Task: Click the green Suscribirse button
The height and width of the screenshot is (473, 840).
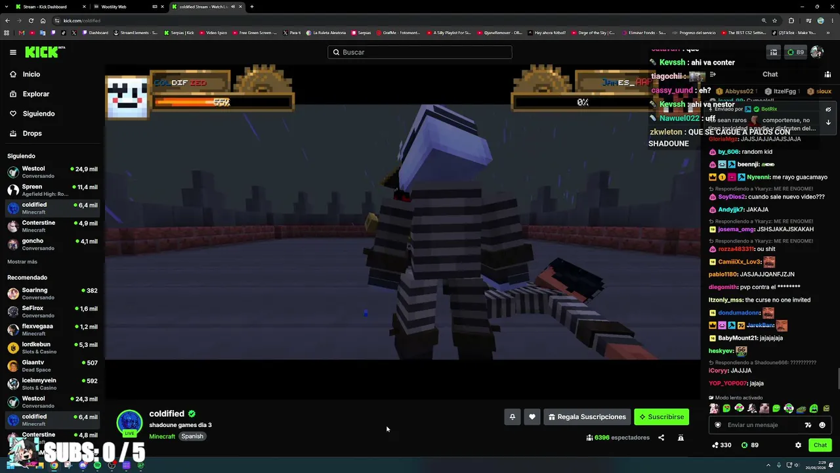Action: [661, 417]
